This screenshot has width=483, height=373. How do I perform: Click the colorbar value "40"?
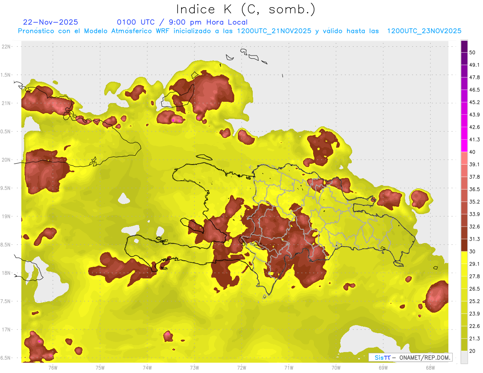[473, 152]
